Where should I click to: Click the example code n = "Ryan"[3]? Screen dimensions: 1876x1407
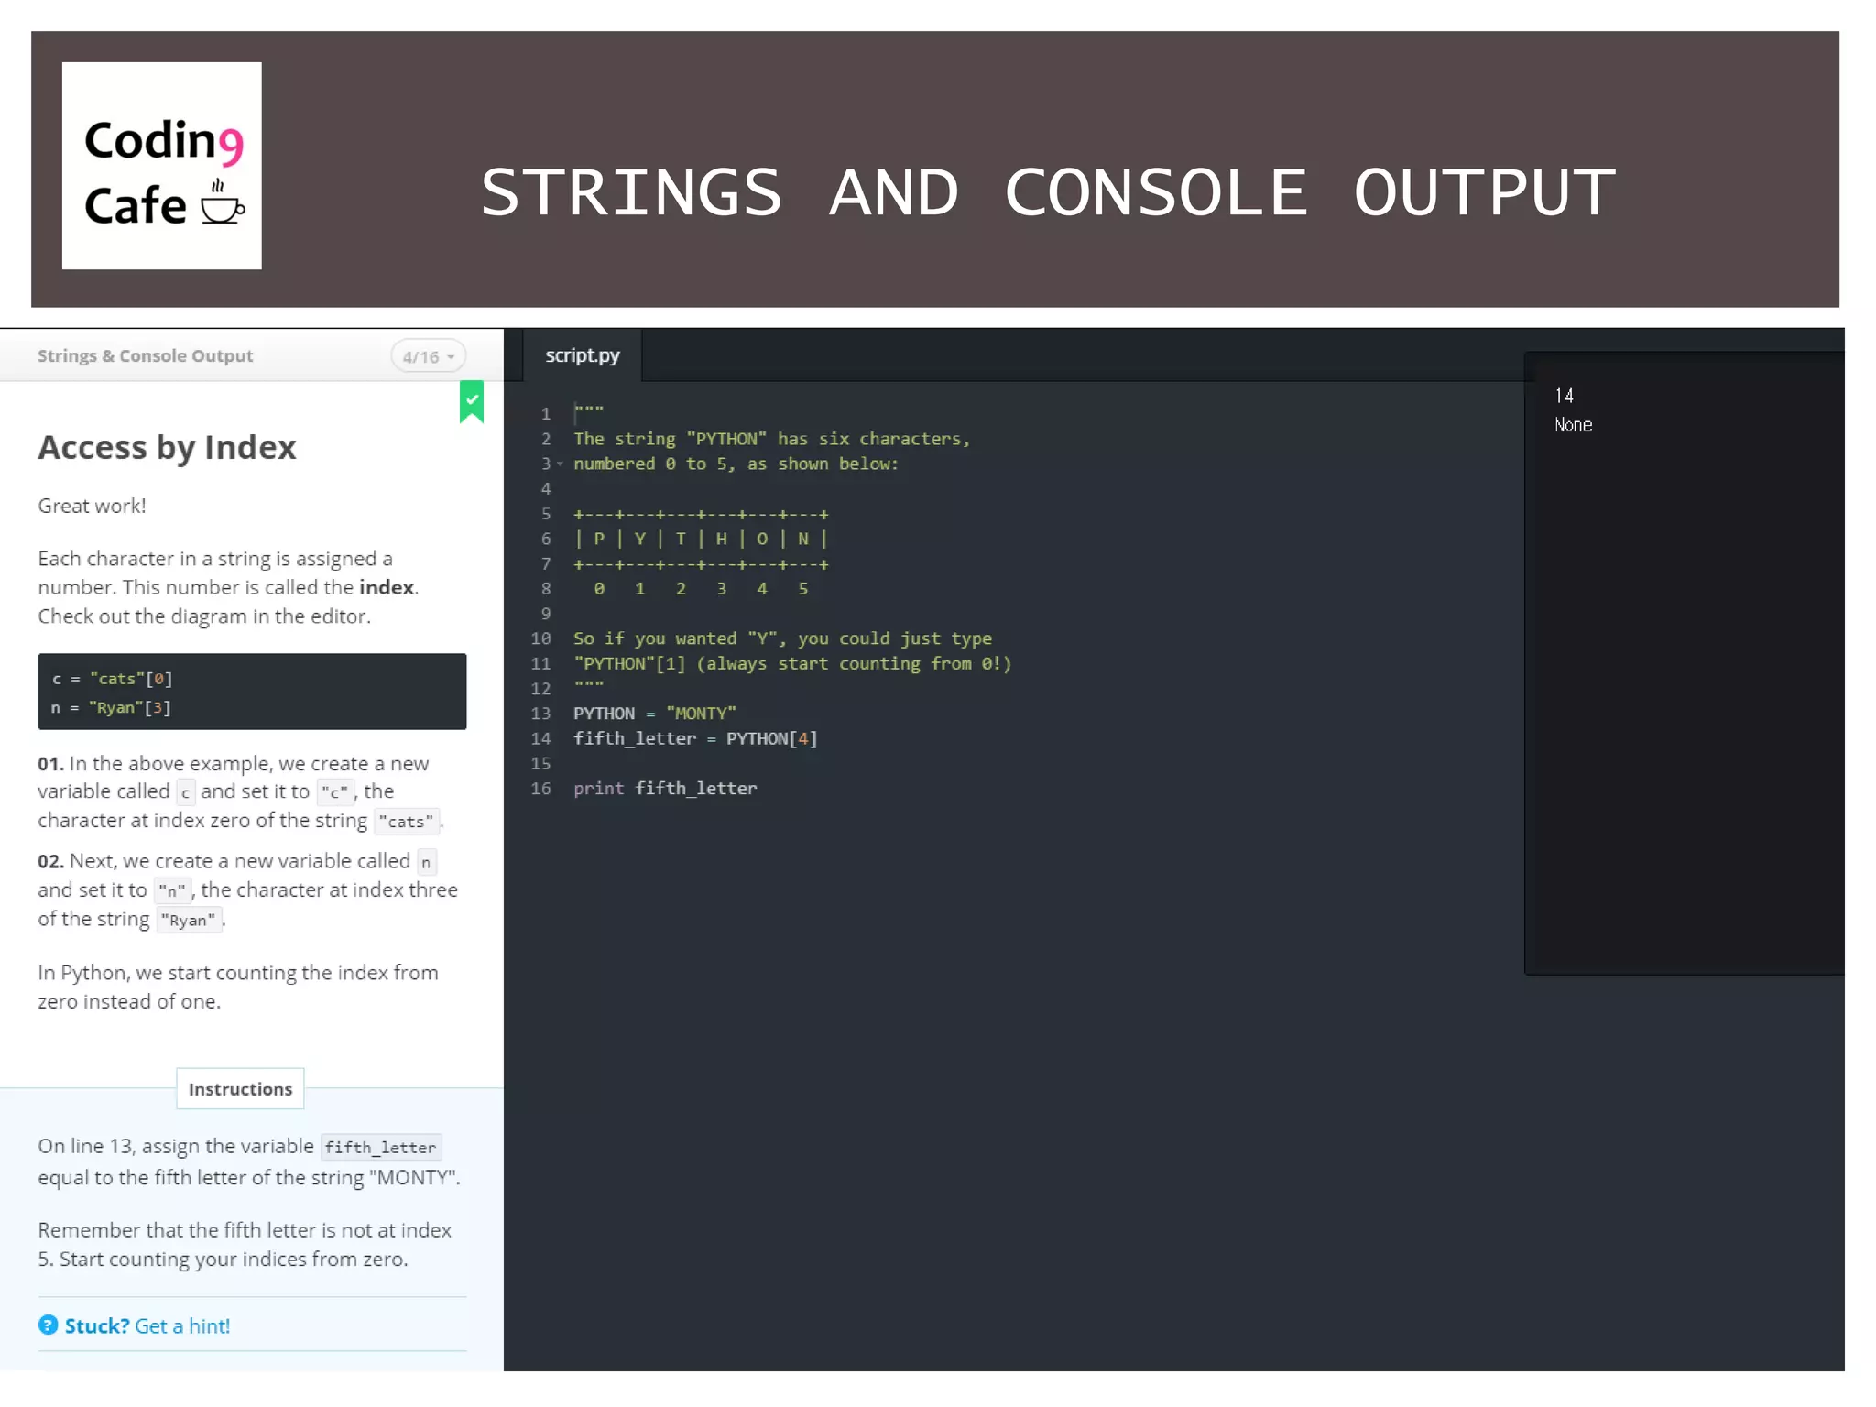[x=111, y=708]
